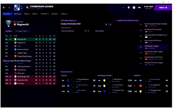The image size is (176, 108).
Task: Open the world globe icon
Action: pos(129,8)
